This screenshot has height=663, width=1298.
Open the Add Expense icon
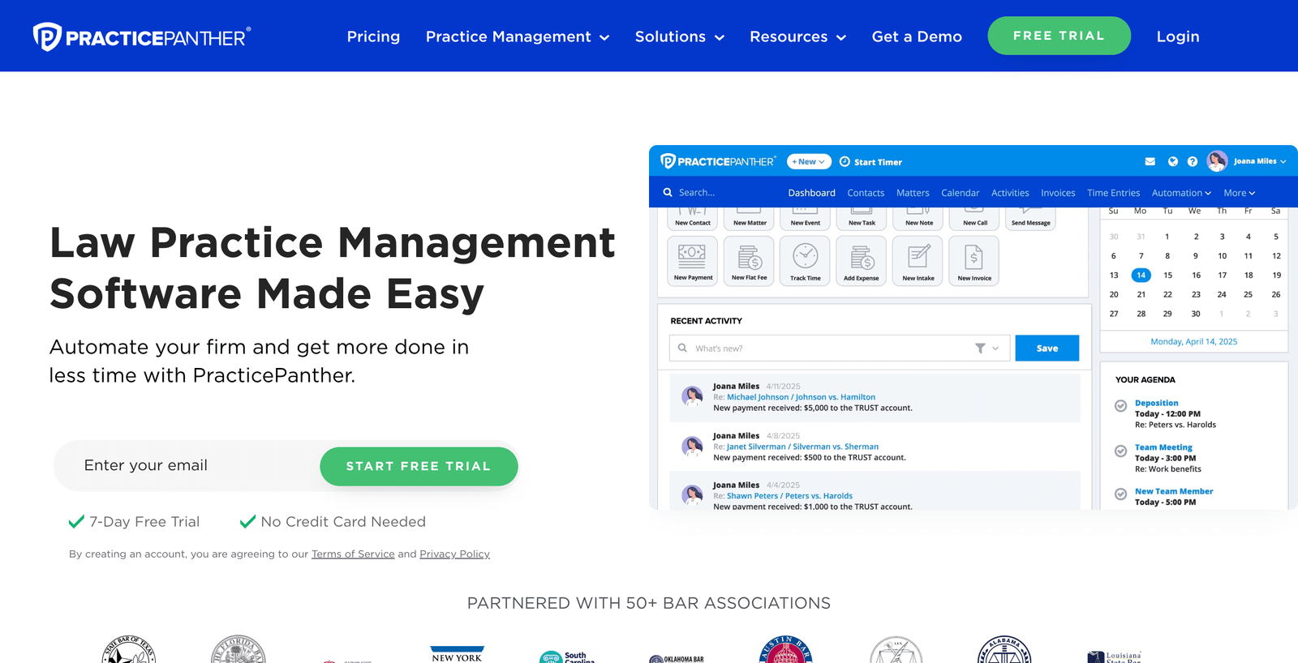pos(861,259)
